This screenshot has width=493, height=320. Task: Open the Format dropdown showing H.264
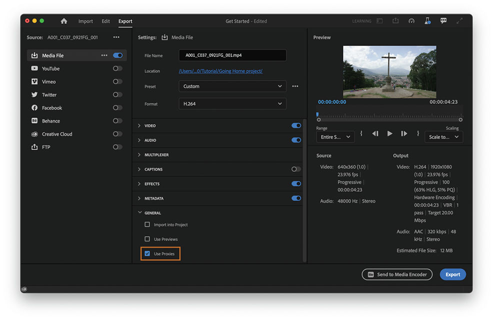pos(232,104)
